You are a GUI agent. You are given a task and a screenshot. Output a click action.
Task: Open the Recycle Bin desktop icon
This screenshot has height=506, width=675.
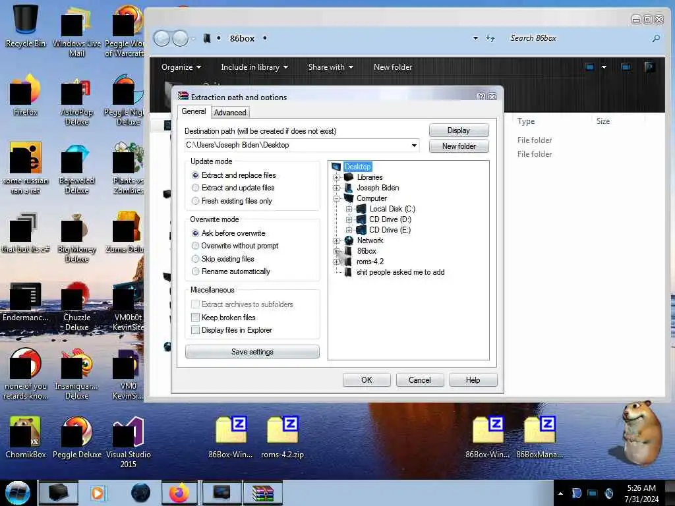coord(26,26)
